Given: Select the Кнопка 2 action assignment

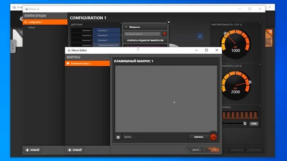Looking at the screenshot, I should [x=107, y=35].
